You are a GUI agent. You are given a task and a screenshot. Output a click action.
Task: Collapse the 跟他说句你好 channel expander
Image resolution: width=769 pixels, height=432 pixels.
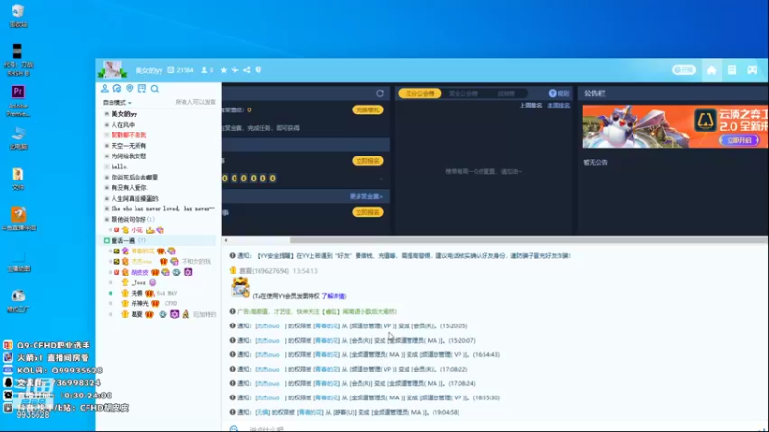point(107,220)
